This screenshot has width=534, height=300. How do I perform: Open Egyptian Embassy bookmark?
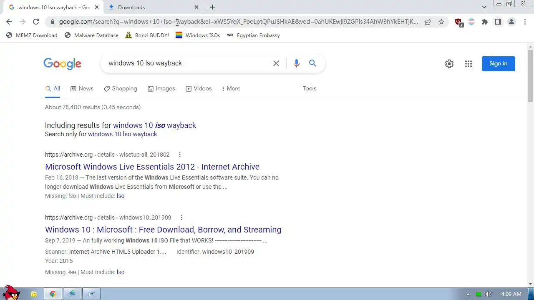pos(253,35)
